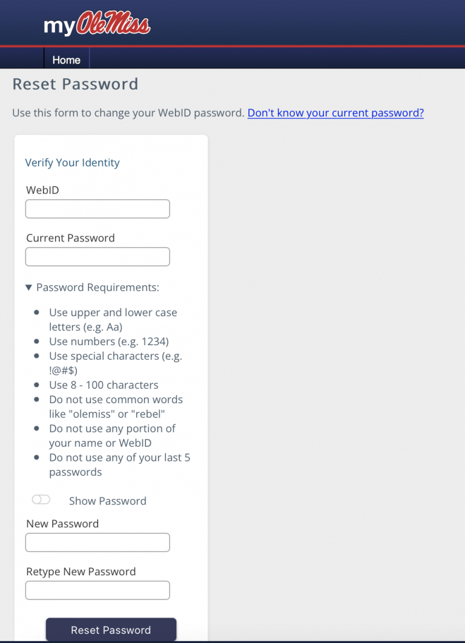
Task: Focus the Retype New Password field
Action: (x=97, y=590)
